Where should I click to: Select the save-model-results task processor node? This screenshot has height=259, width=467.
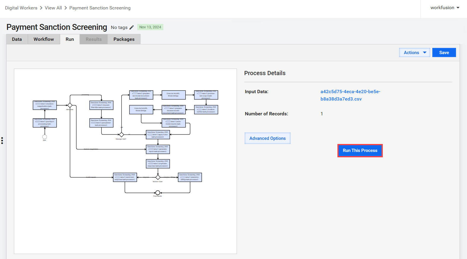(x=174, y=123)
